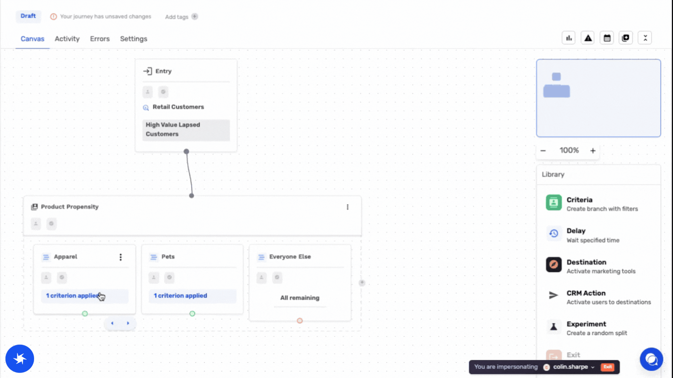Image resolution: width=673 pixels, height=378 pixels.
Task: Click the Exit impersonation button
Action: [x=607, y=367]
